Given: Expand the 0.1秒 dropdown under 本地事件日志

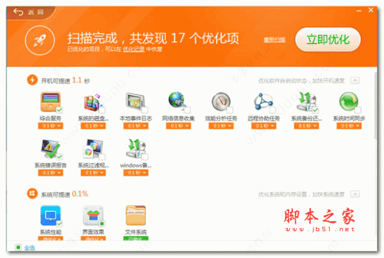Looking at the screenshot, I should point(136,126).
